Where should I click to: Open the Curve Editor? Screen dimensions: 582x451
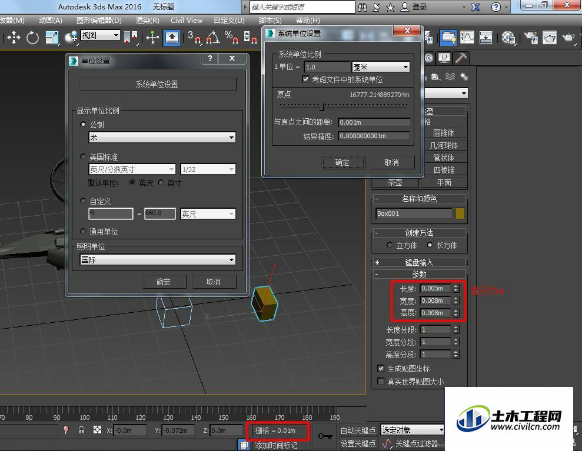[467, 38]
